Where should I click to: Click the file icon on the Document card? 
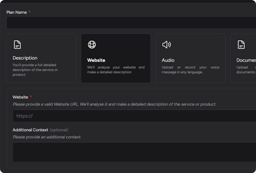[241, 45]
